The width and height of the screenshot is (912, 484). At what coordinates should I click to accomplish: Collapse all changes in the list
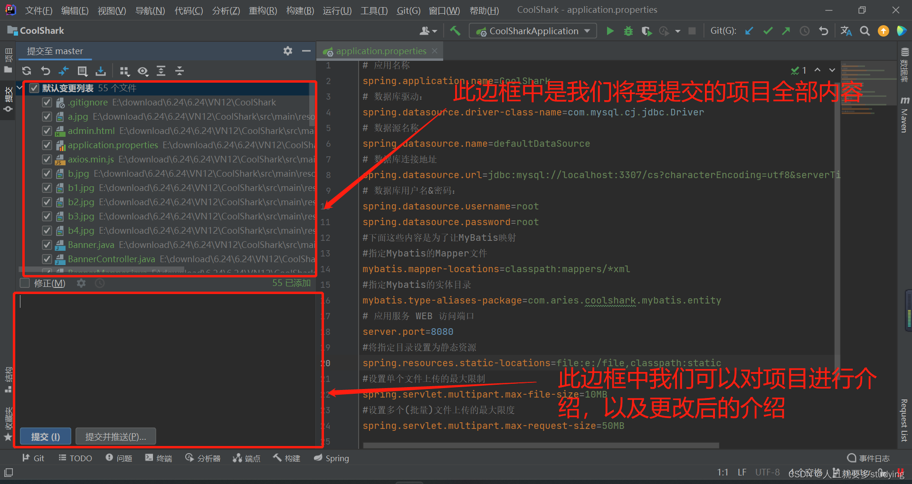[x=180, y=71]
